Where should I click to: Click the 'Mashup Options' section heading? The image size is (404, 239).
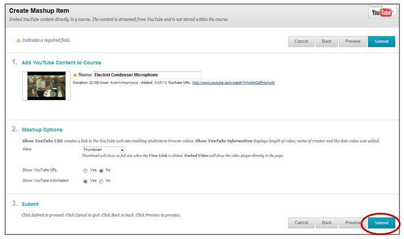42,130
